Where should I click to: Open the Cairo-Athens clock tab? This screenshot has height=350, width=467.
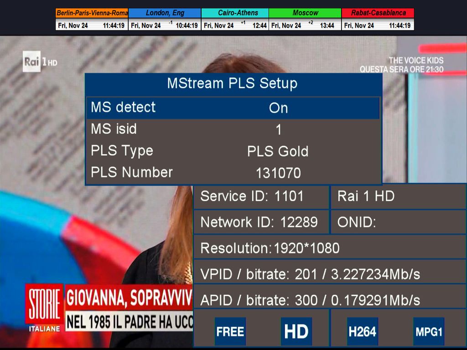tap(235, 13)
